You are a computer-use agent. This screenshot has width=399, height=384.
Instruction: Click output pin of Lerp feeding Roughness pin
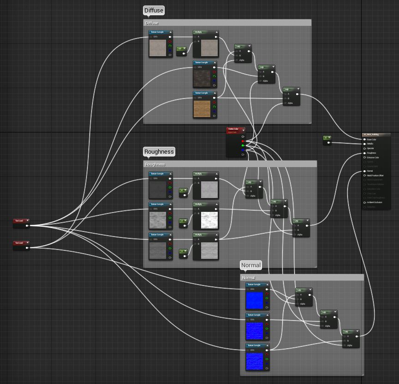tap(307, 226)
